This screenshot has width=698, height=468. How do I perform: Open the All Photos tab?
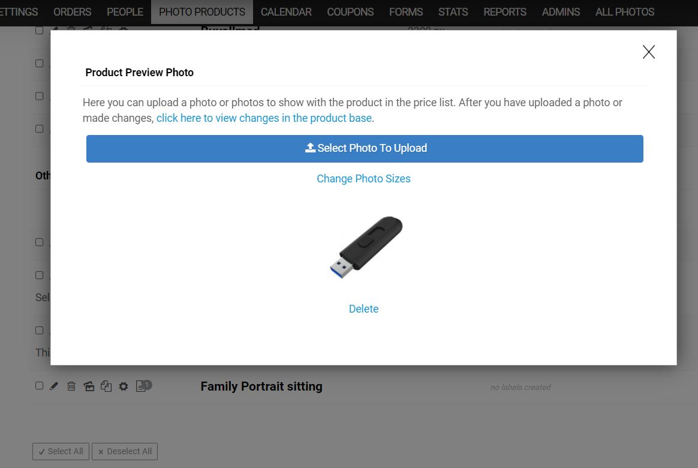tap(625, 12)
